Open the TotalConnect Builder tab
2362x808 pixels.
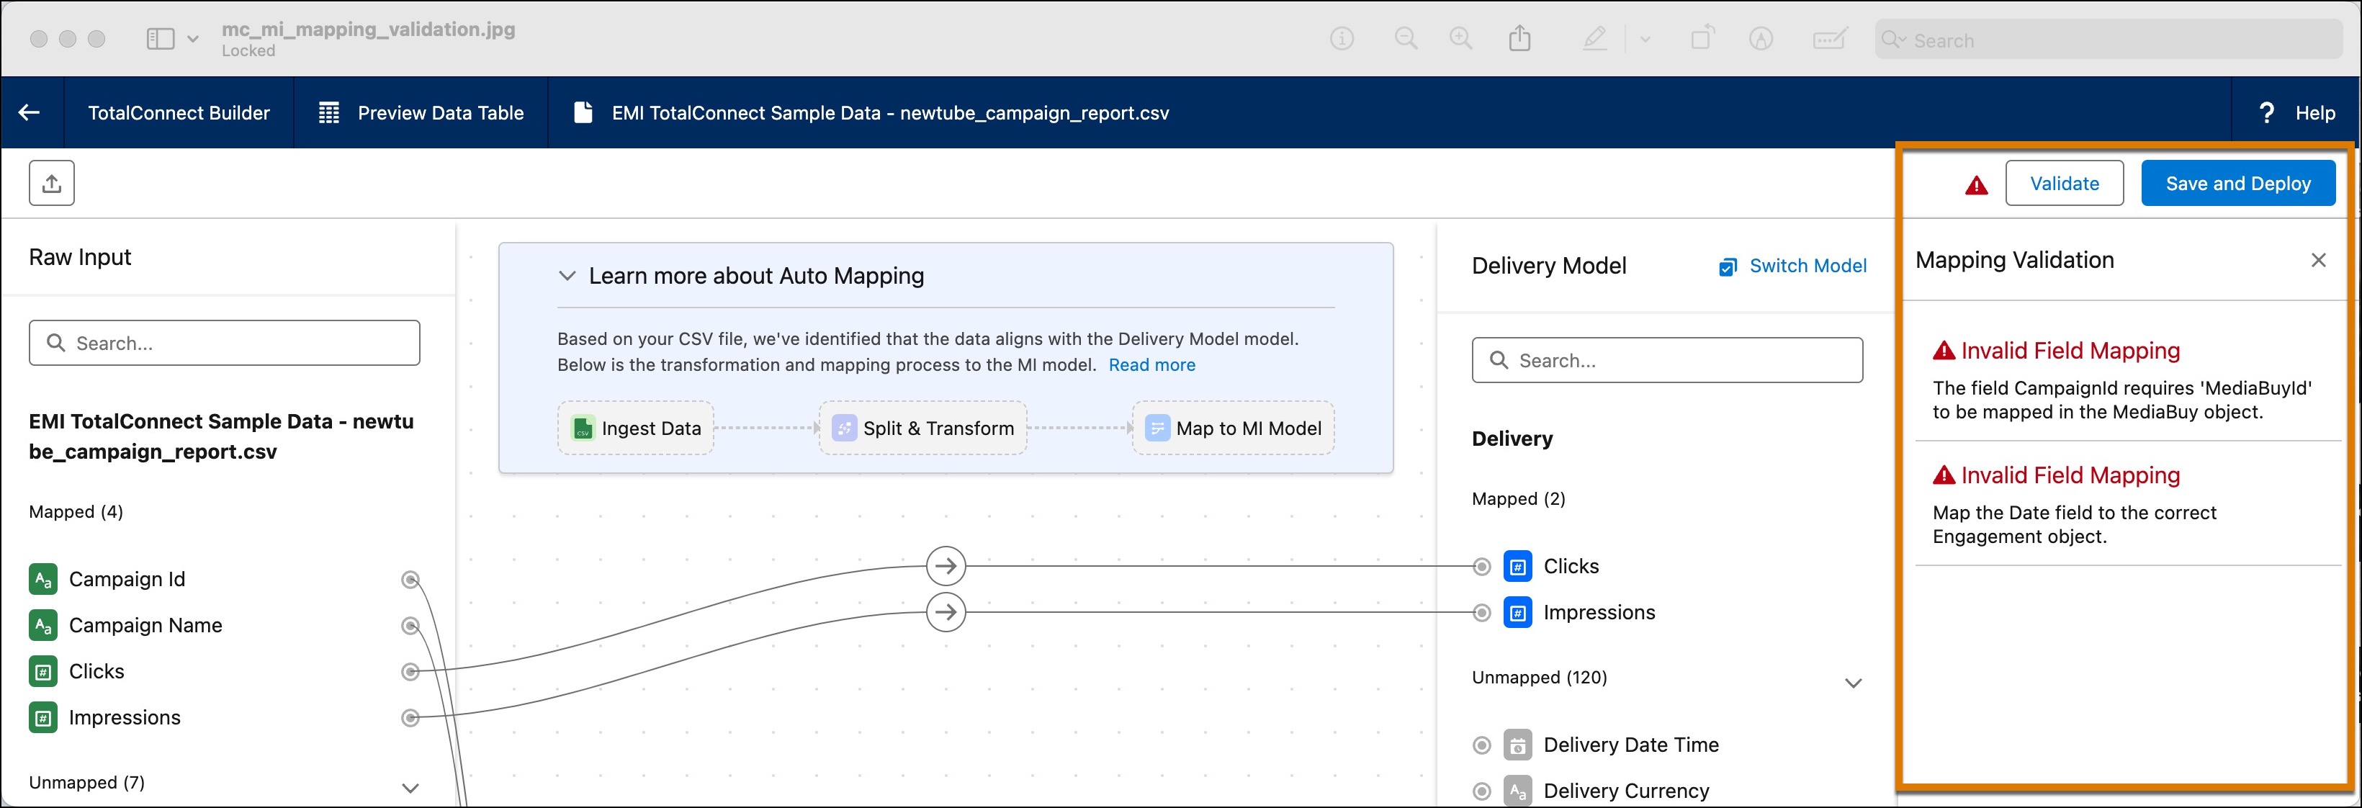click(x=179, y=113)
